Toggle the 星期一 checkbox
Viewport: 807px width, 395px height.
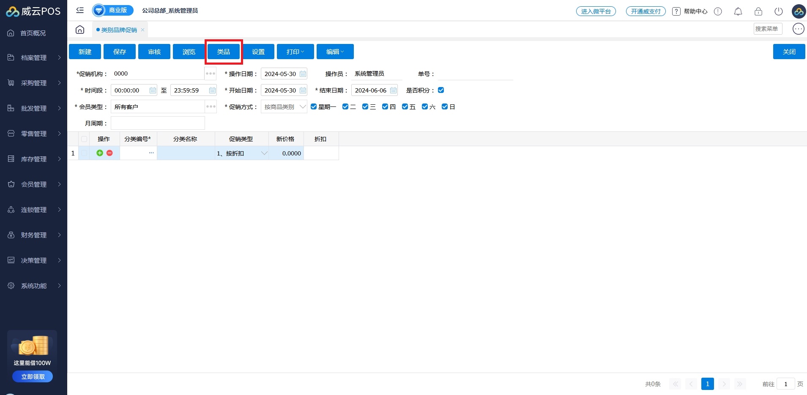point(314,106)
